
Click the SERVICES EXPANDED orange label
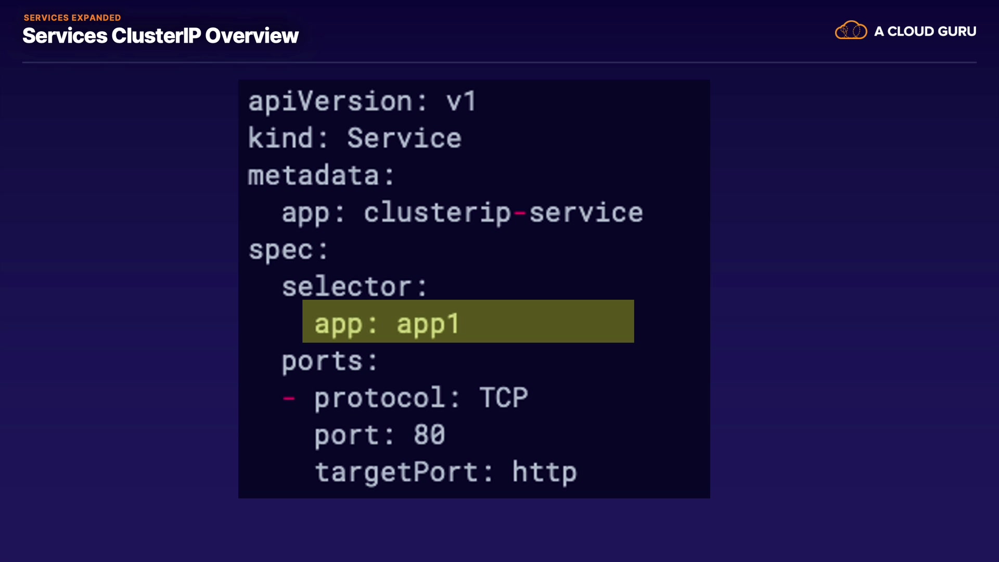click(72, 18)
